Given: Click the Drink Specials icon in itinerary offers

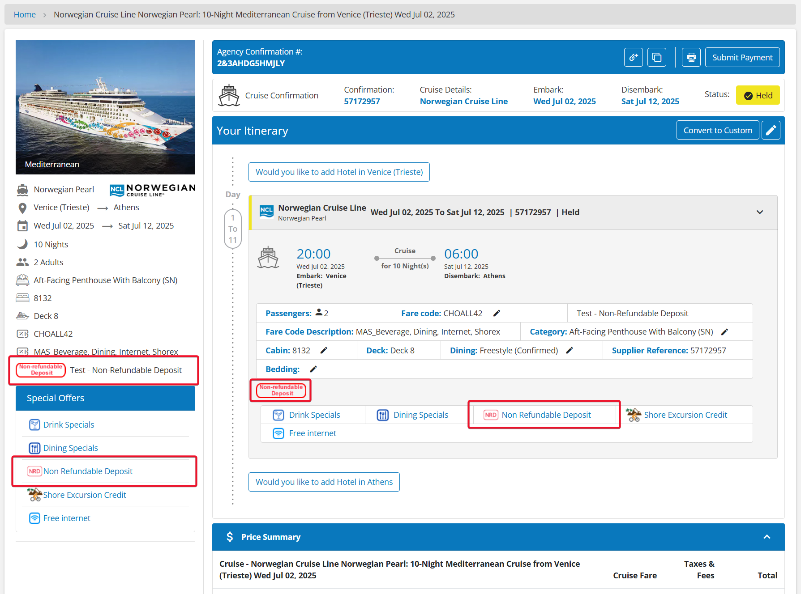Looking at the screenshot, I should 278,415.
